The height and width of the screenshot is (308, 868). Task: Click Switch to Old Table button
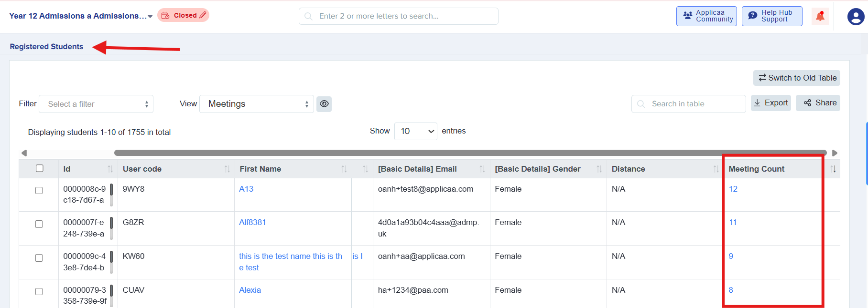(x=796, y=78)
